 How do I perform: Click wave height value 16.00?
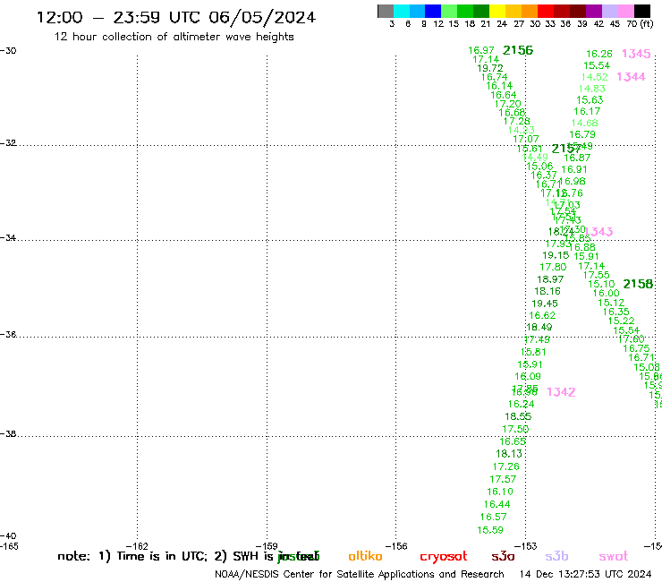point(607,294)
